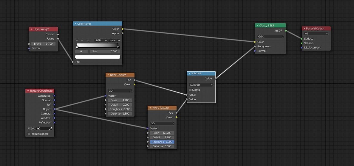Viewport: 354px width, 166px height.
Task: Click the Surface input socket on Material Output
Action: point(302,39)
